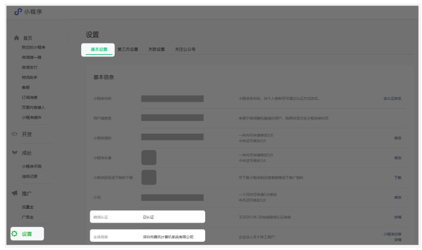Click the code icon beside 开发
This screenshot has width=422, height=250.
(15, 134)
